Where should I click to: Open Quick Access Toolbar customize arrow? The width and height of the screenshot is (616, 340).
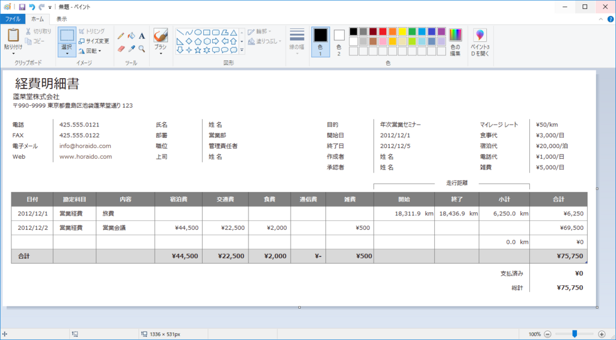click(50, 7)
